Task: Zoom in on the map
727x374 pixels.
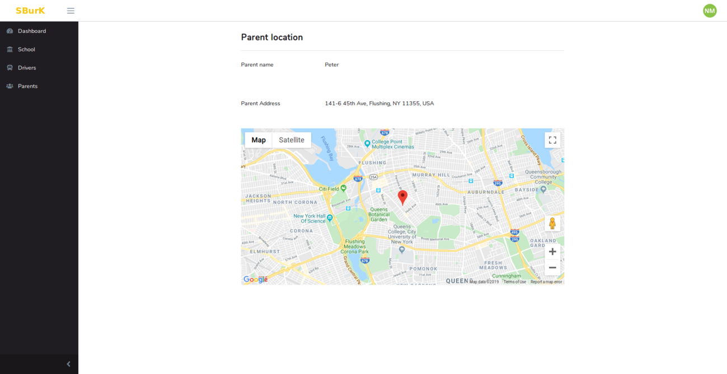Action: pyautogui.click(x=552, y=251)
